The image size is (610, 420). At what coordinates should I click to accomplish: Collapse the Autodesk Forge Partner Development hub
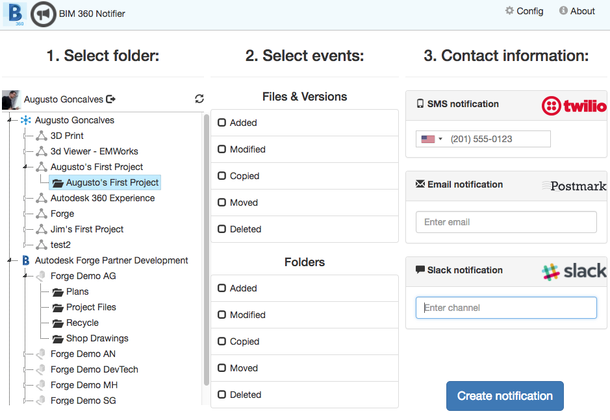coord(9,261)
